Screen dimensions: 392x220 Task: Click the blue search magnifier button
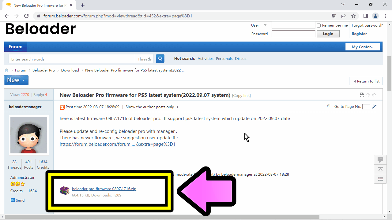[x=160, y=58]
